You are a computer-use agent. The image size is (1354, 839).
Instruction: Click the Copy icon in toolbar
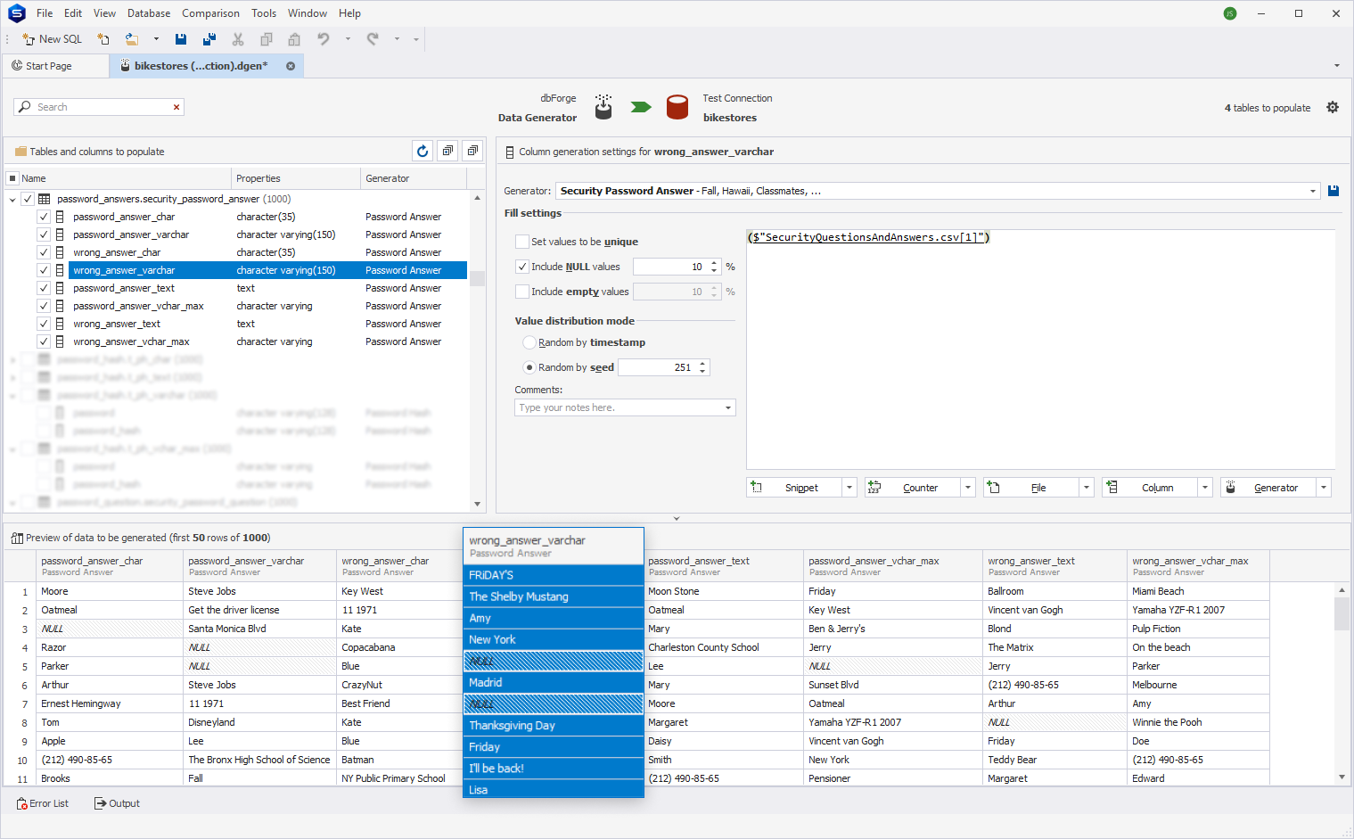(x=267, y=39)
